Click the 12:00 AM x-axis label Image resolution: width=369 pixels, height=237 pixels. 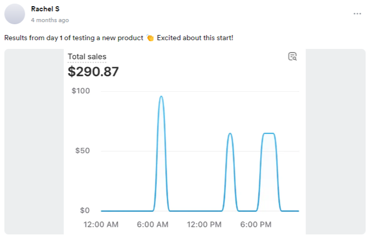pos(101,225)
